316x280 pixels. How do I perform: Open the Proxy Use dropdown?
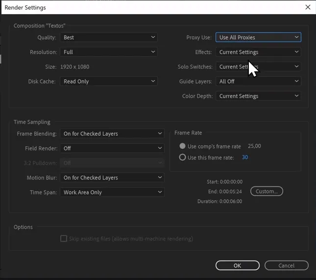(258, 38)
